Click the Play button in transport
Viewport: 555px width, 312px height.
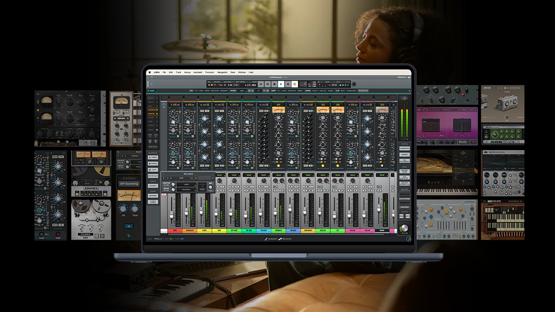281,84
